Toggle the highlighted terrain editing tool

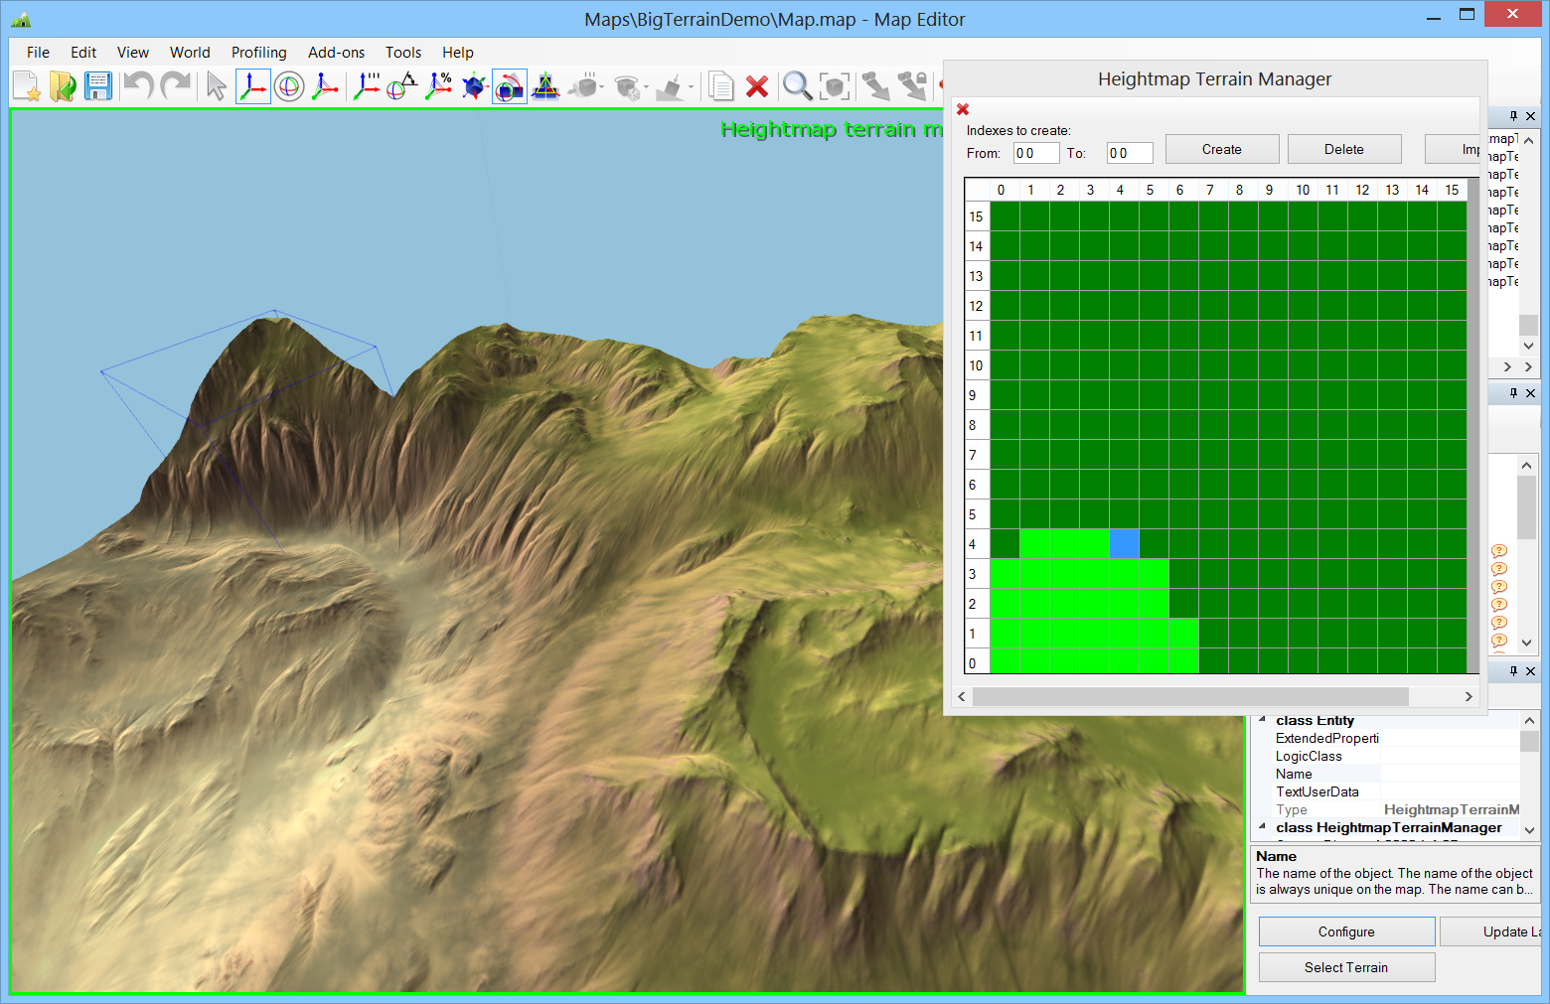click(x=510, y=87)
